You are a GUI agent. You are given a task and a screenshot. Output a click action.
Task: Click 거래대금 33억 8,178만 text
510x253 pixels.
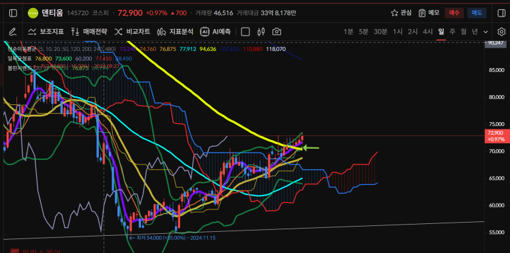[x=267, y=13]
